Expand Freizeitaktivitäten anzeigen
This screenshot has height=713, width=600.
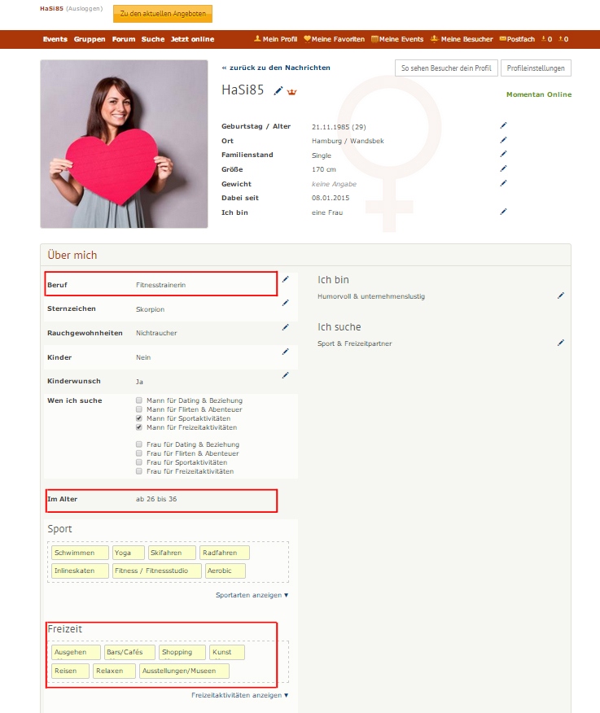[x=239, y=695]
